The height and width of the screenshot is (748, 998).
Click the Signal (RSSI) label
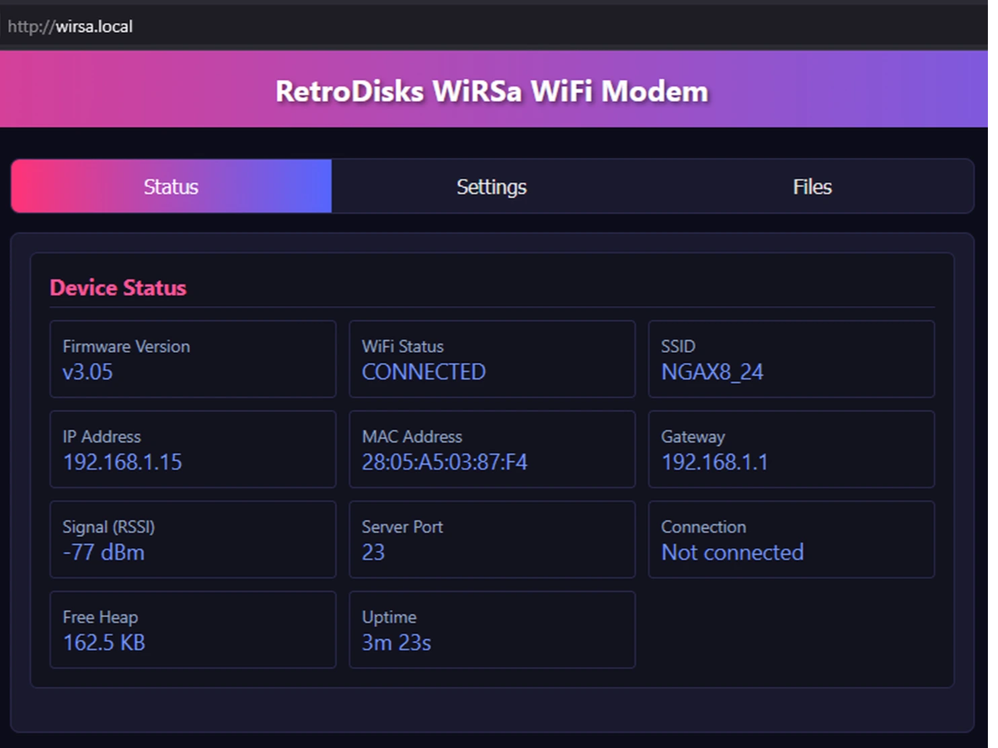[x=109, y=527]
